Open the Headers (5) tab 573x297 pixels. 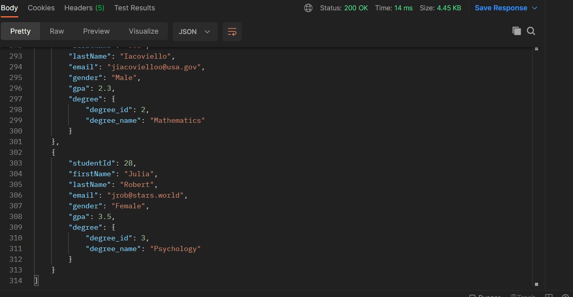pos(84,8)
